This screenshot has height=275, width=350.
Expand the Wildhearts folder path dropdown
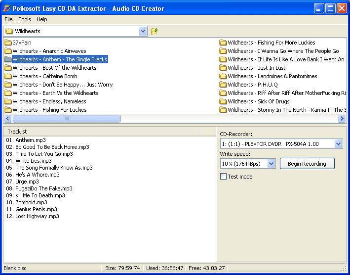point(143,31)
